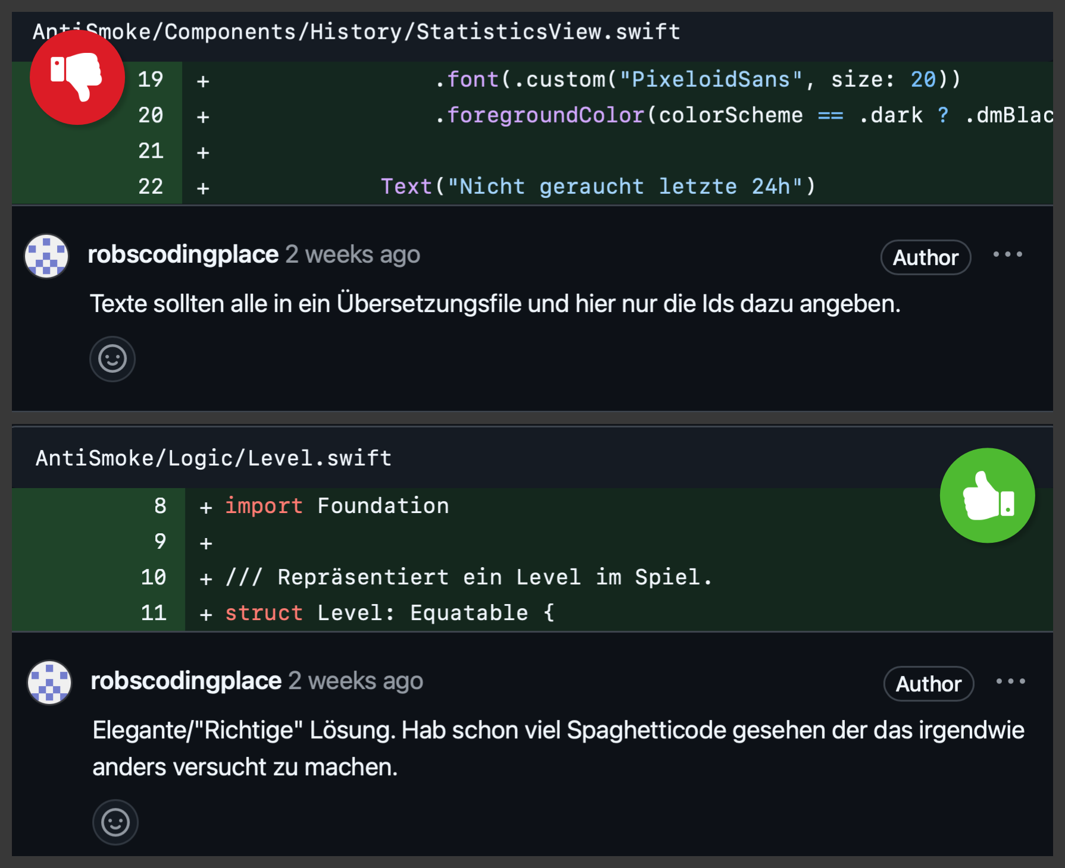Add emoji reaction to the Spaghetticode comment
Image resolution: width=1065 pixels, height=868 pixels.
pos(115,822)
